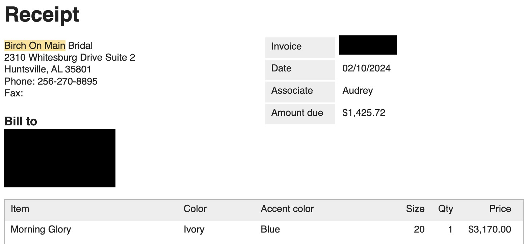Viewport: 526px width, 244px height.
Task: Click the phone number 256-270-8895
Action: click(x=68, y=81)
